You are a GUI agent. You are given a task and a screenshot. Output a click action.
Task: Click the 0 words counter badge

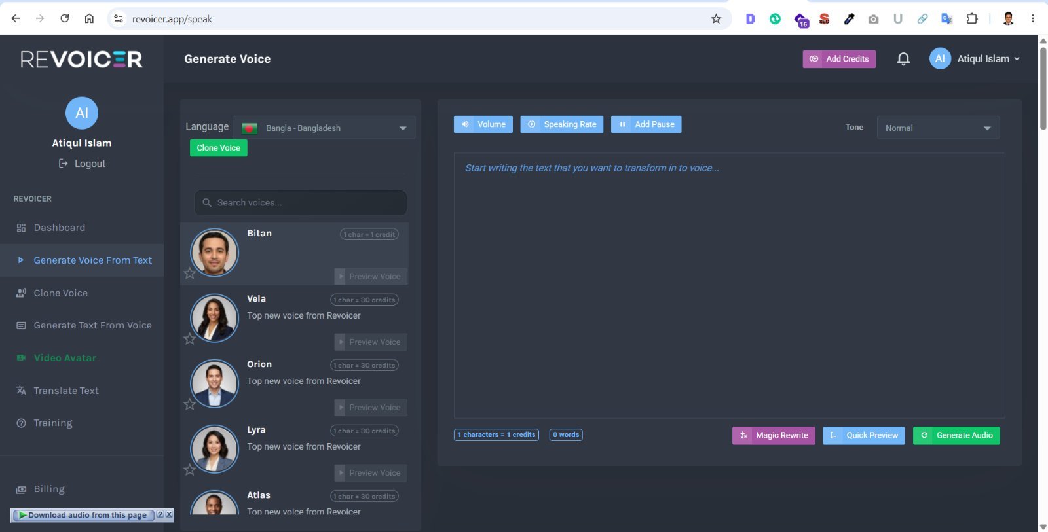pos(566,434)
